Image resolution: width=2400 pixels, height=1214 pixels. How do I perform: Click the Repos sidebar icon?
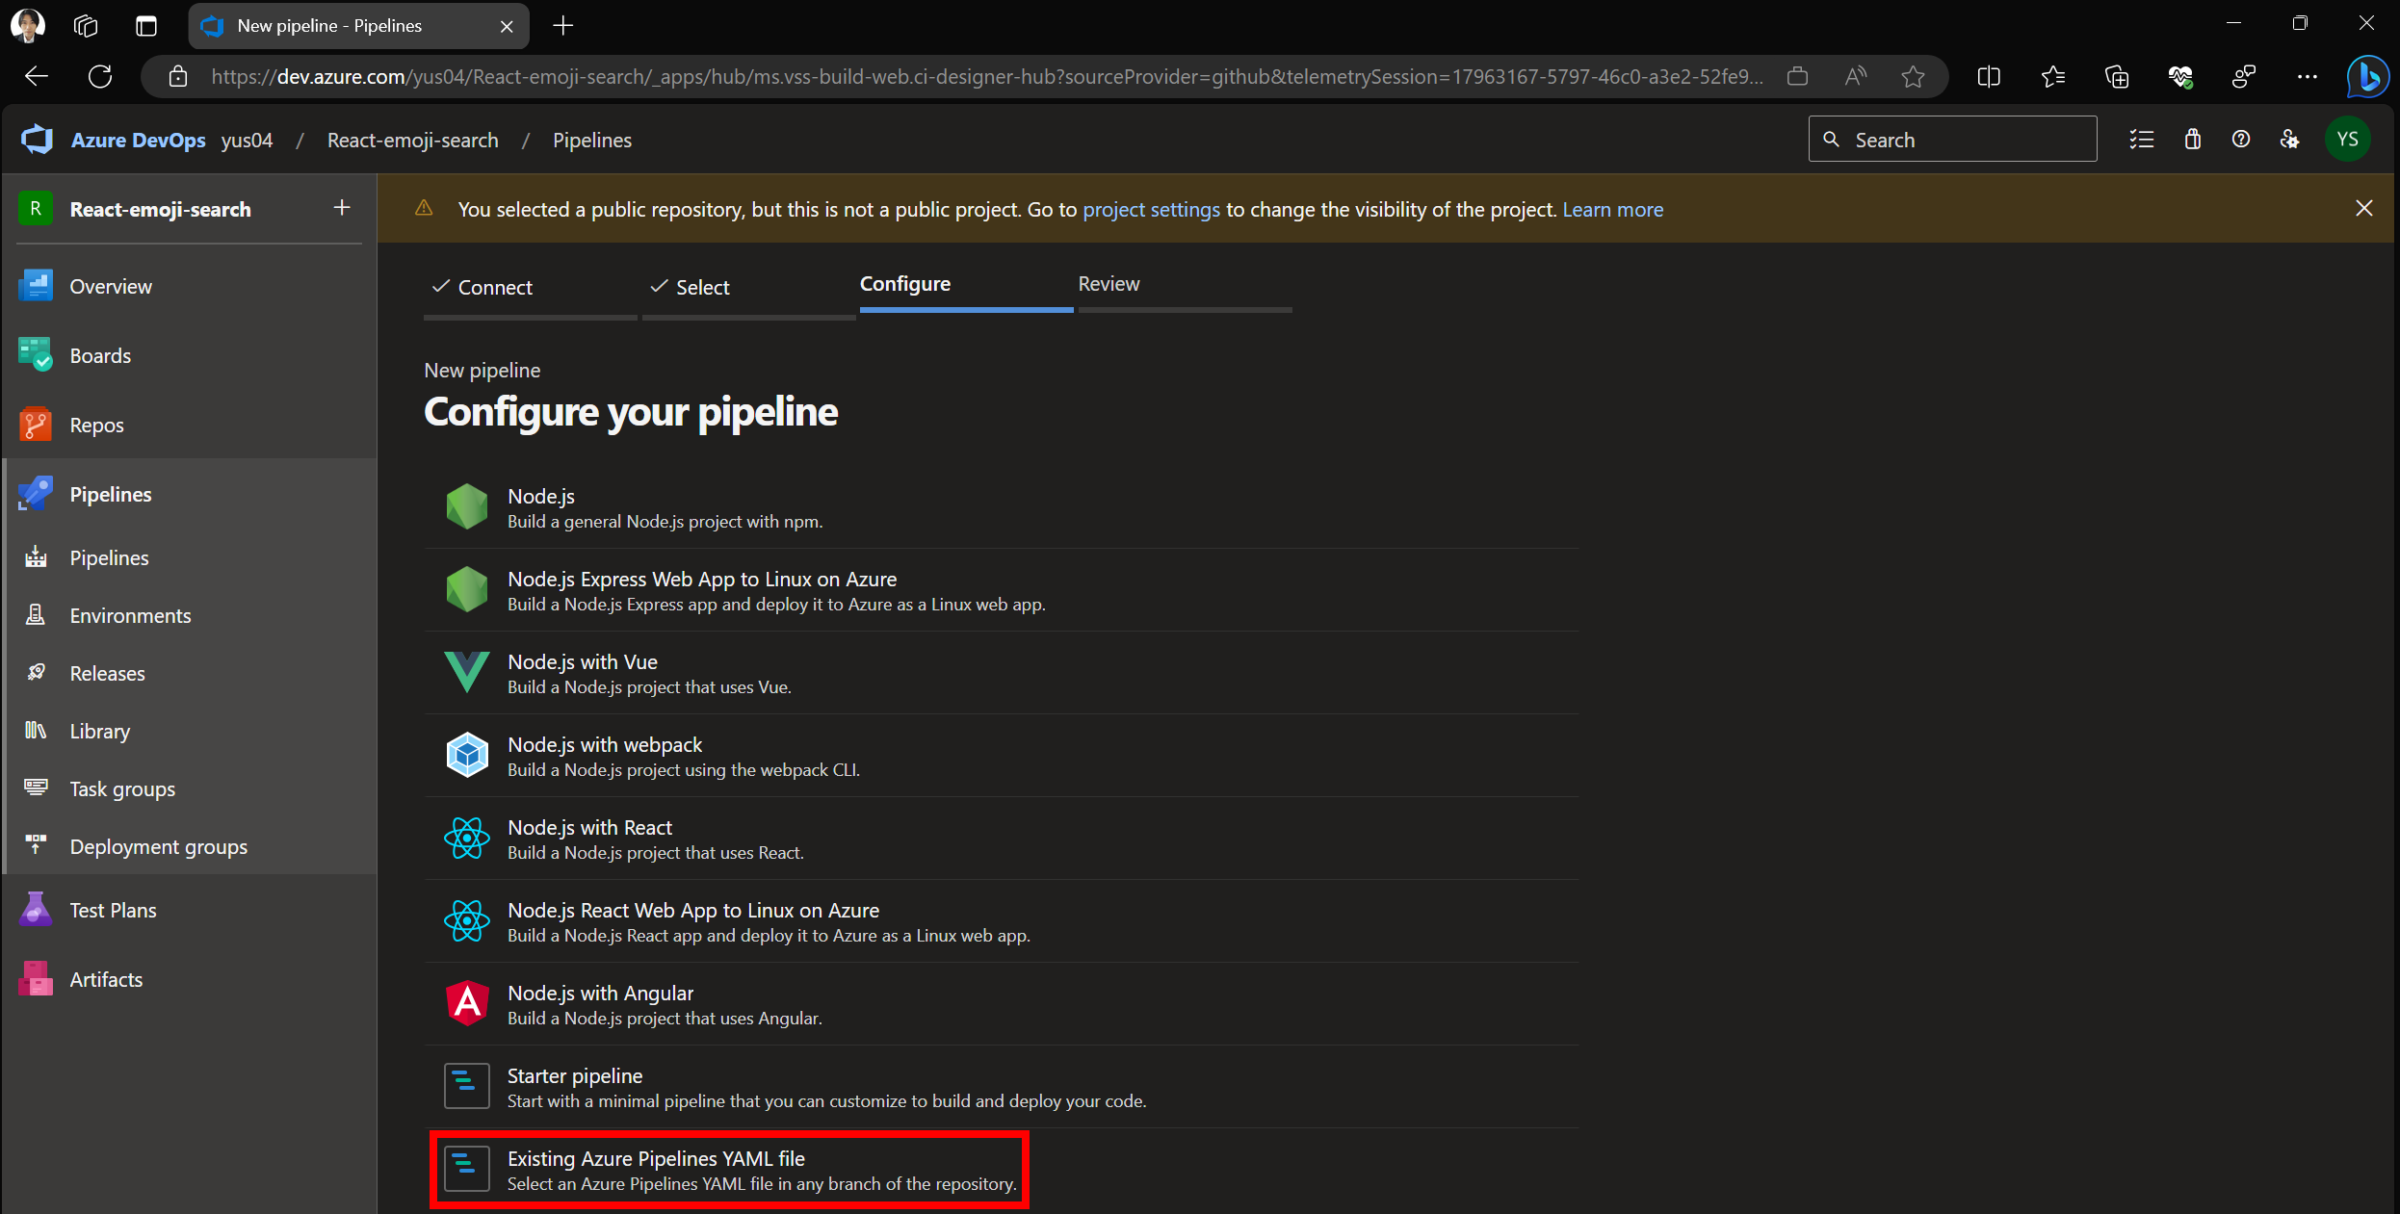click(36, 425)
